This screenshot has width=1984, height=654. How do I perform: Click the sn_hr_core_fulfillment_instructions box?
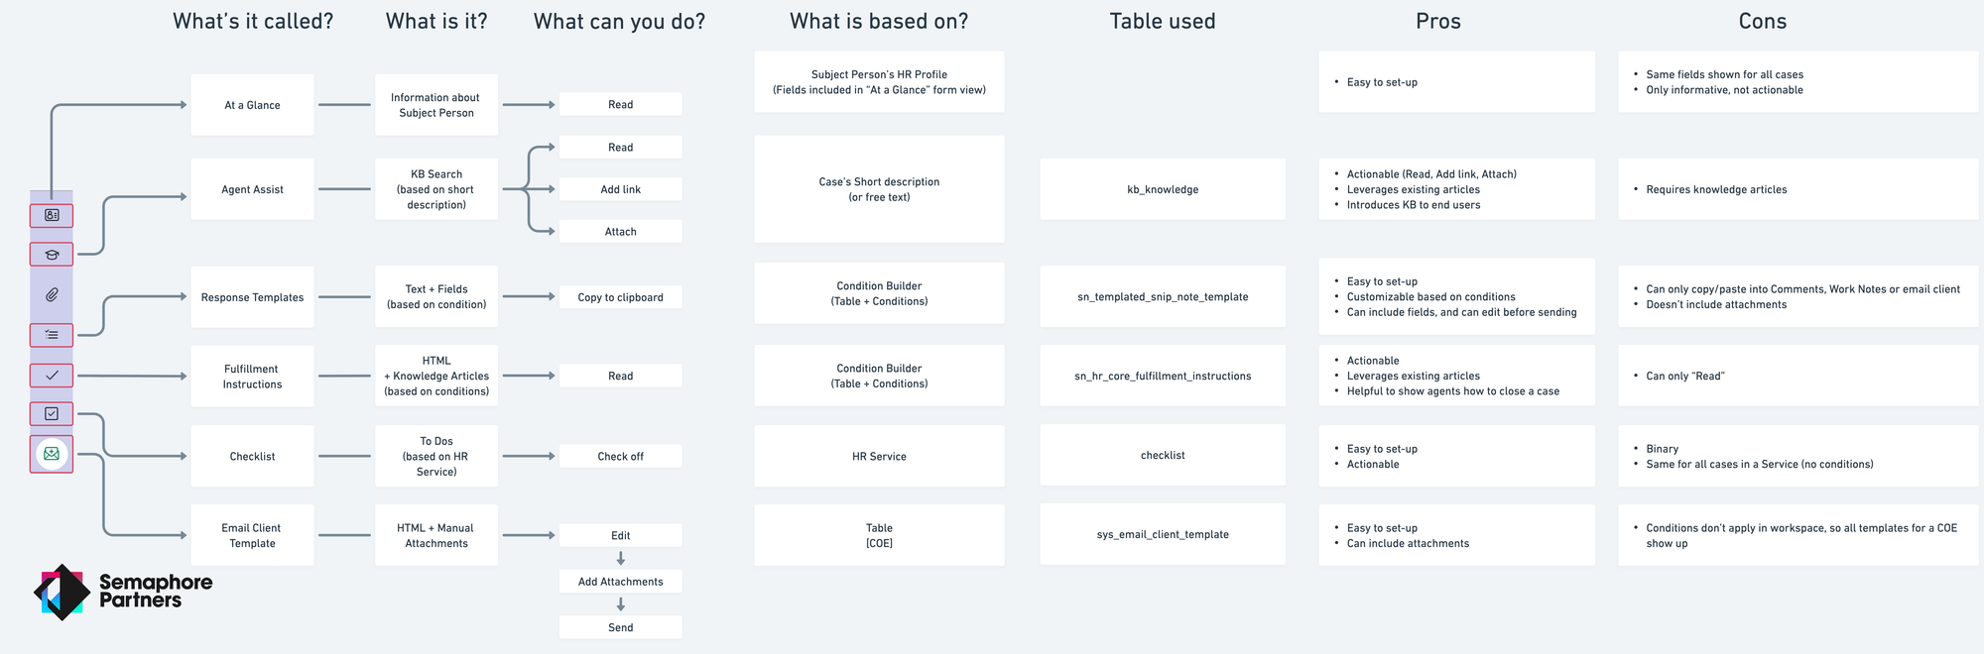(1163, 376)
